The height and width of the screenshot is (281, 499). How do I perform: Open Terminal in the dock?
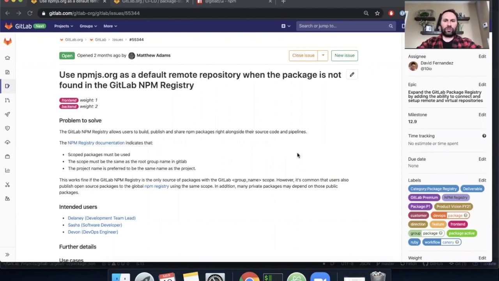pos(273,277)
